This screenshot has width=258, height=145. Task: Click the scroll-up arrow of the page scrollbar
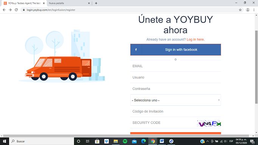point(256,15)
